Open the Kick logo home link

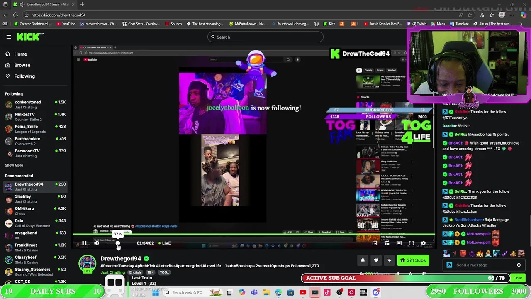(x=30, y=37)
